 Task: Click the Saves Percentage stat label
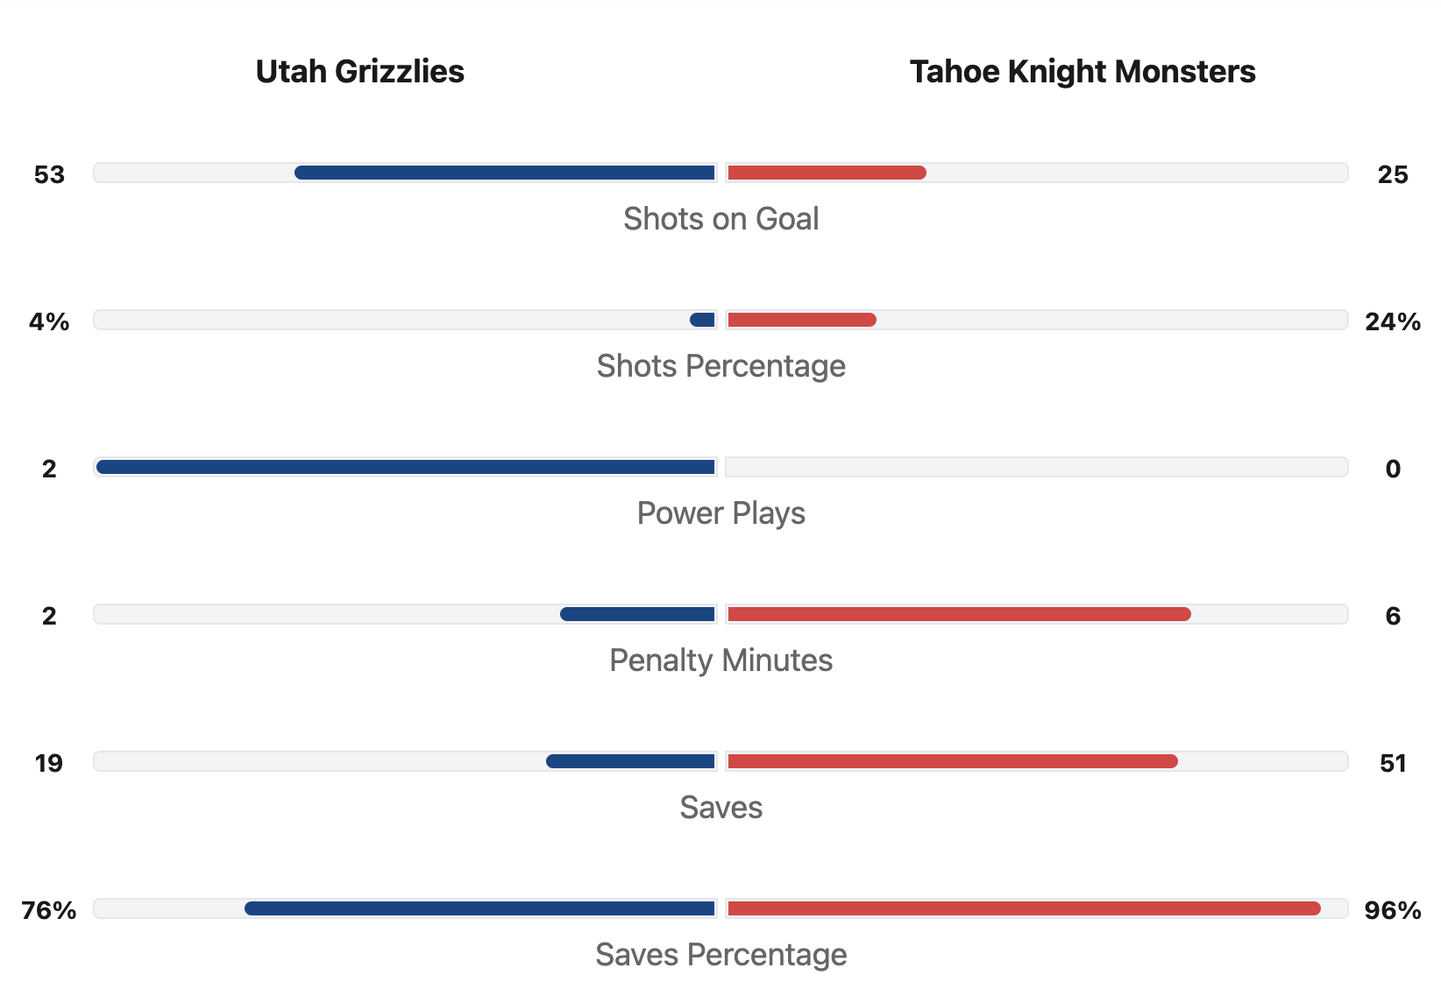[x=720, y=955]
